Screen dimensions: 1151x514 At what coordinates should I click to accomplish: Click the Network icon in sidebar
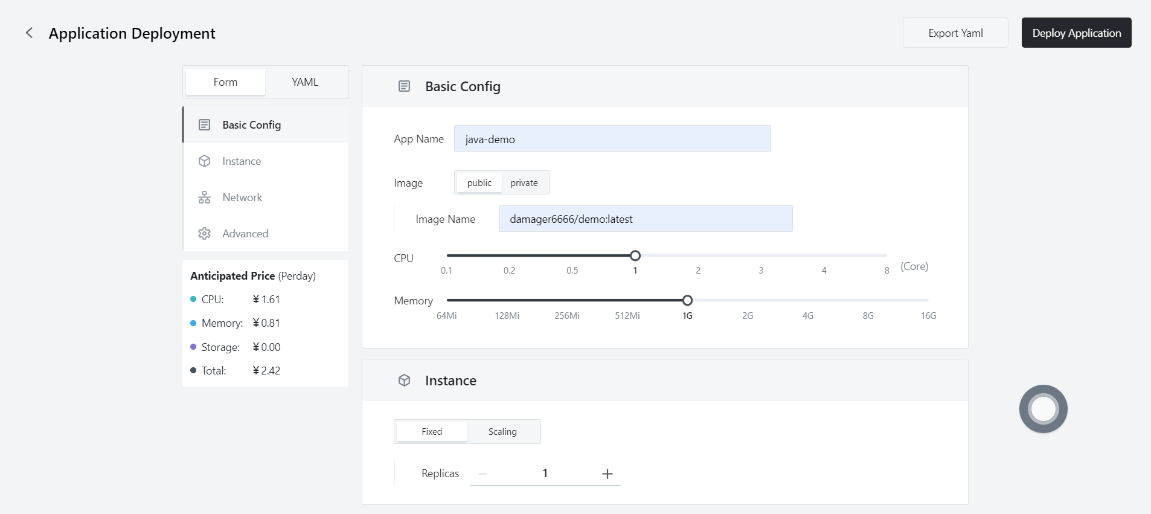205,198
